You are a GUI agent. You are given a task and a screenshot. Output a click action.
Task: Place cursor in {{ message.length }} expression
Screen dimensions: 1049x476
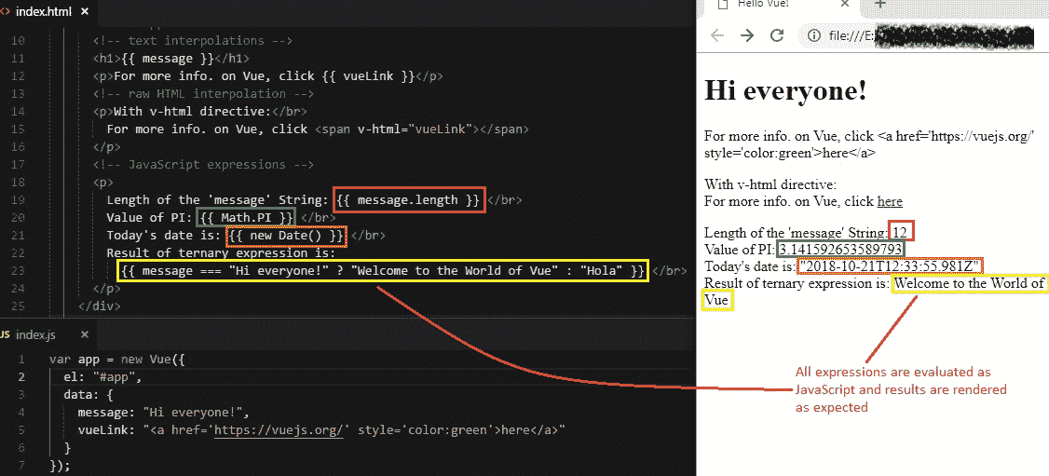click(x=408, y=199)
